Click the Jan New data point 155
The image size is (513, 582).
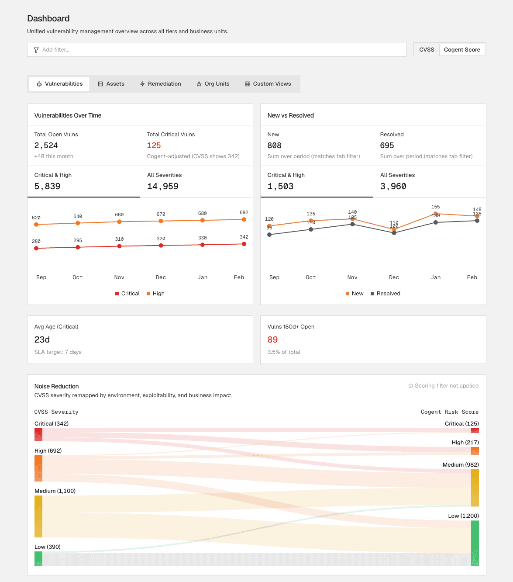click(x=436, y=214)
